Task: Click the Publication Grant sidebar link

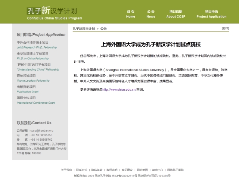Action: click(x=28, y=89)
